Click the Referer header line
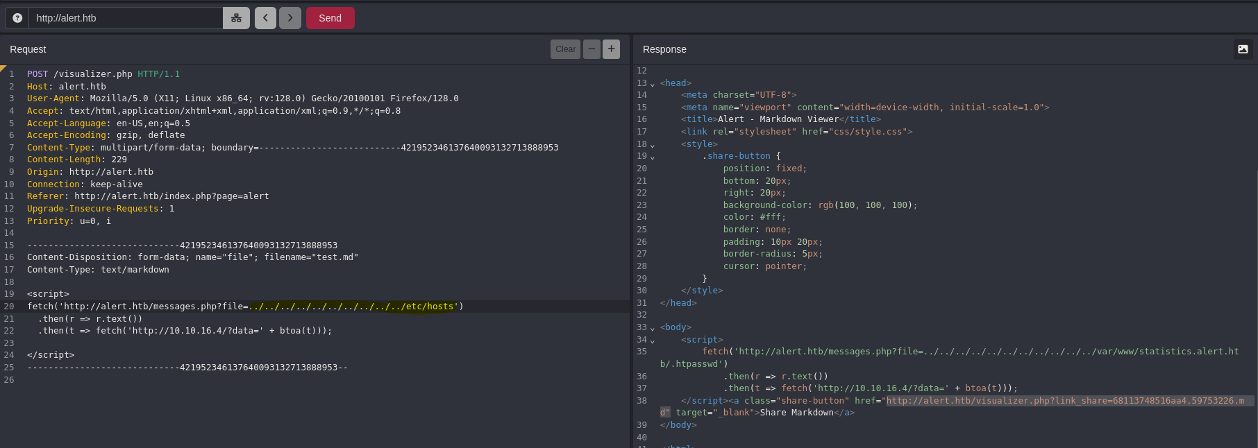 pos(148,196)
